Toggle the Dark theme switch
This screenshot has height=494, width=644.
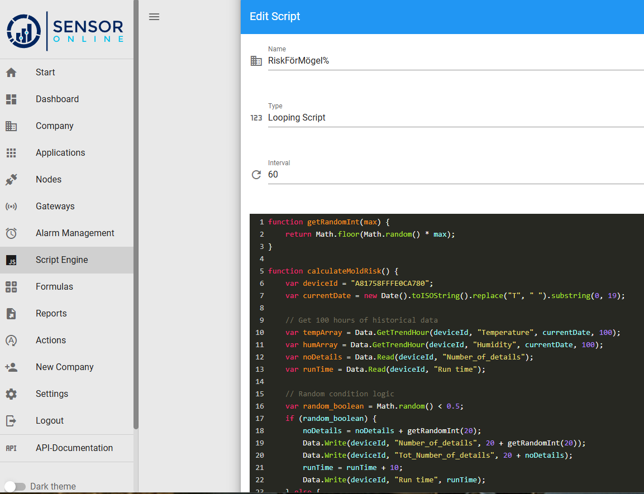pos(15,486)
